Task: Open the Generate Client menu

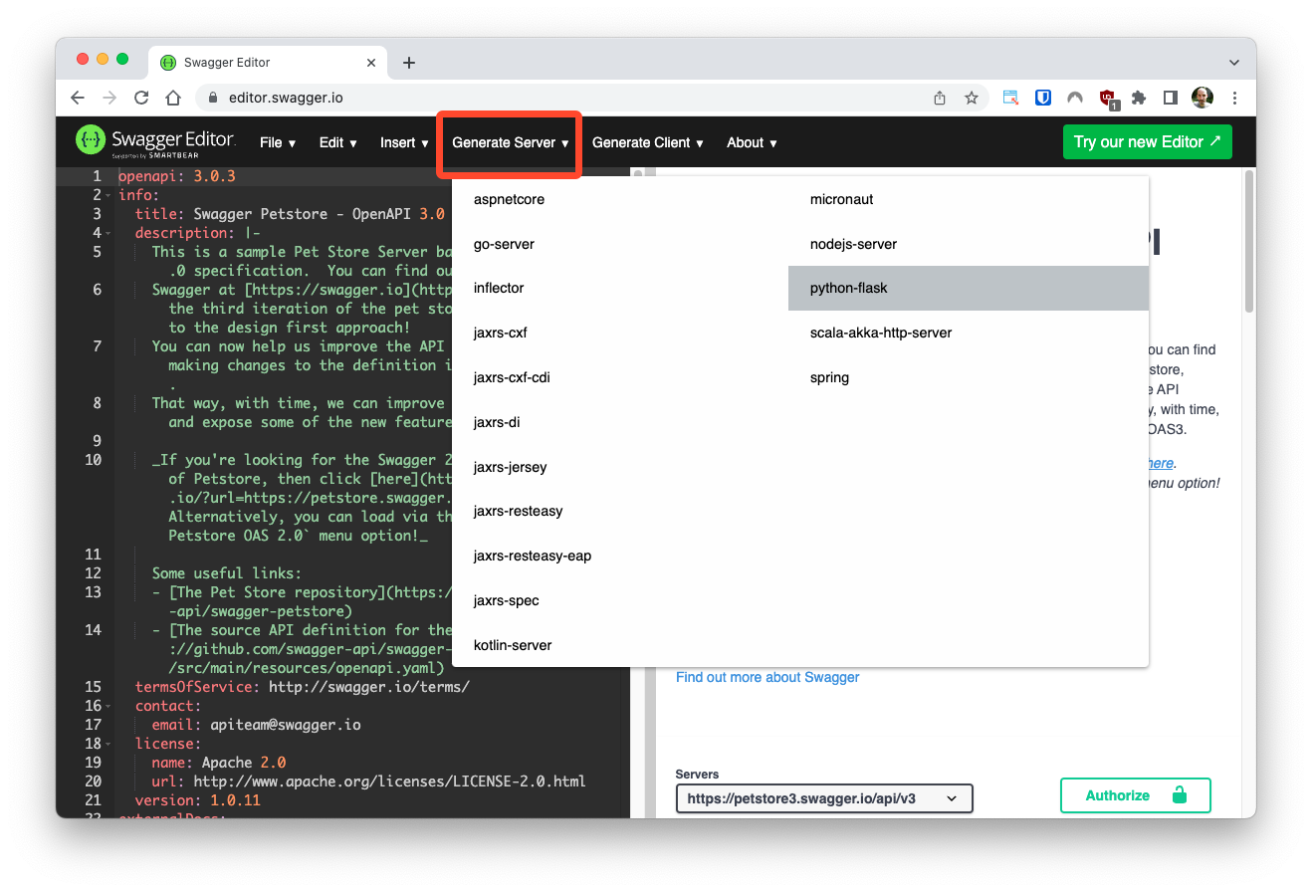Action: (647, 142)
